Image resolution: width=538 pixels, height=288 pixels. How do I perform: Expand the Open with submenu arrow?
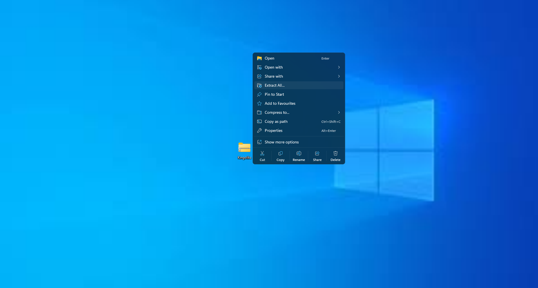point(339,67)
